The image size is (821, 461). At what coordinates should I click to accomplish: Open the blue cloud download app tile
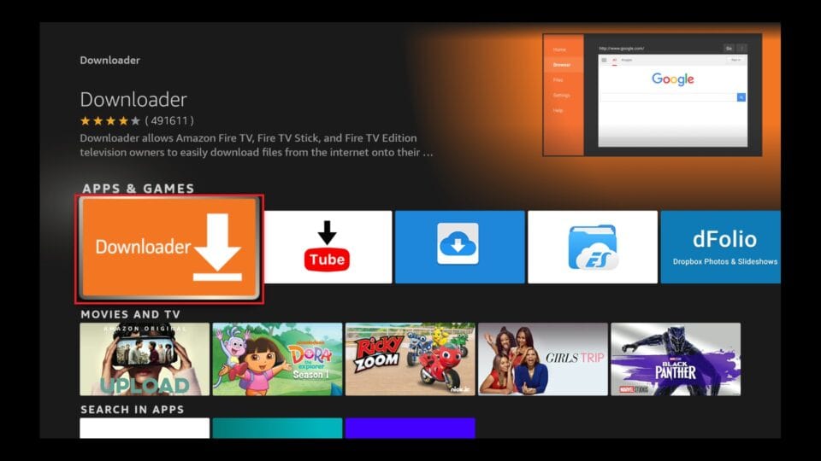460,247
